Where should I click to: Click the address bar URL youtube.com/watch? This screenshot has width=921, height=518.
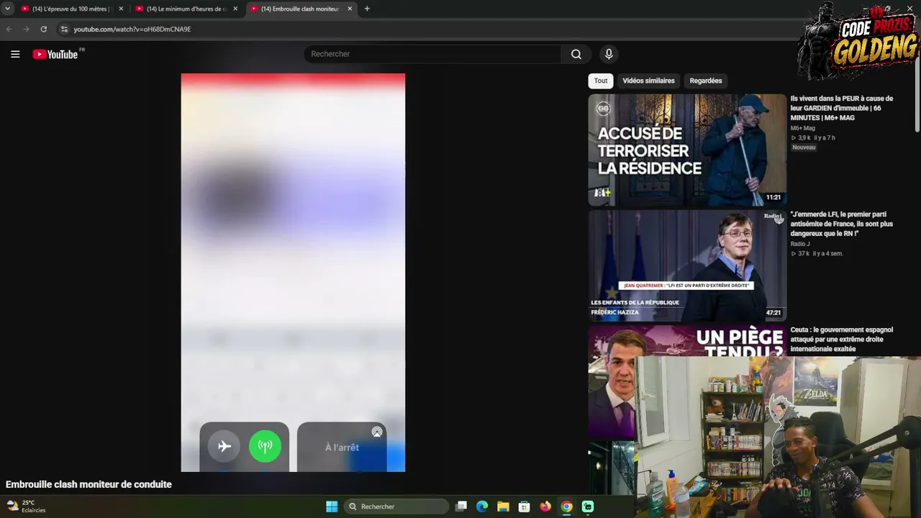point(132,29)
